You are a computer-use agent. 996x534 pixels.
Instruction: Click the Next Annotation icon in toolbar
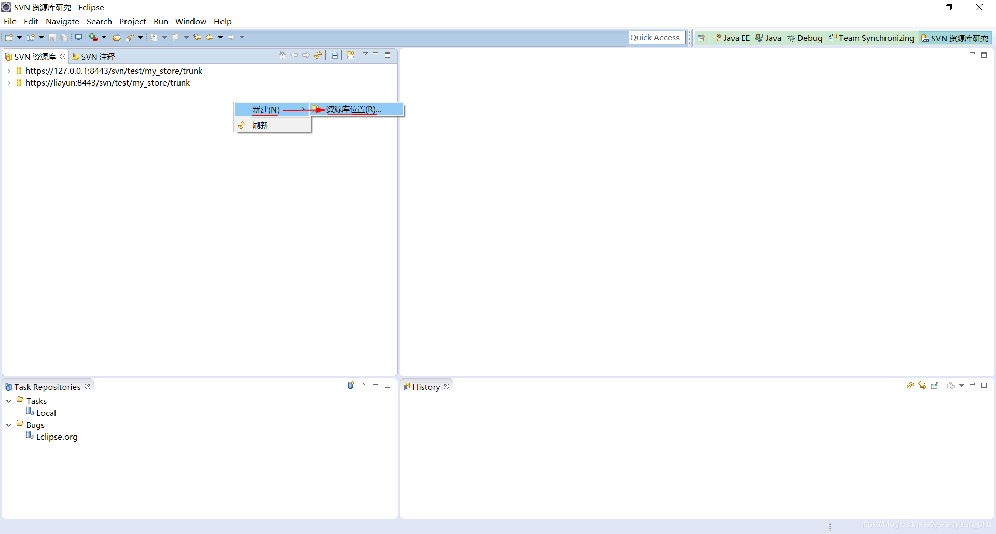coord(154,37)
